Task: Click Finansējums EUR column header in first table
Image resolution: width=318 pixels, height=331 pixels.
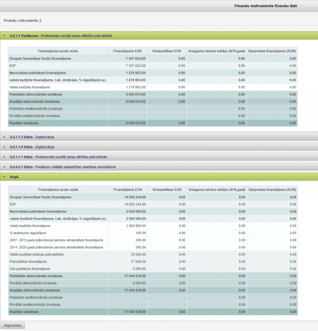Action: pos(127,51)
